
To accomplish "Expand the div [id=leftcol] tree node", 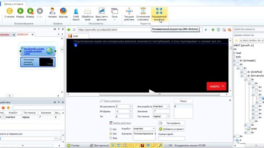I will [241, 72].
